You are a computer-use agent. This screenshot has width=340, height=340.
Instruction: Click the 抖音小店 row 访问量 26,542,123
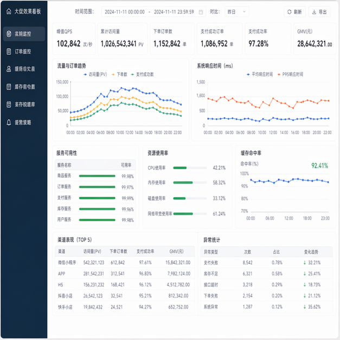(x=93, y=296)
